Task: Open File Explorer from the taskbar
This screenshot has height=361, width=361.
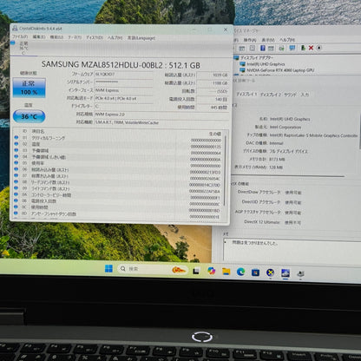Action: click(x=226, y=272)
